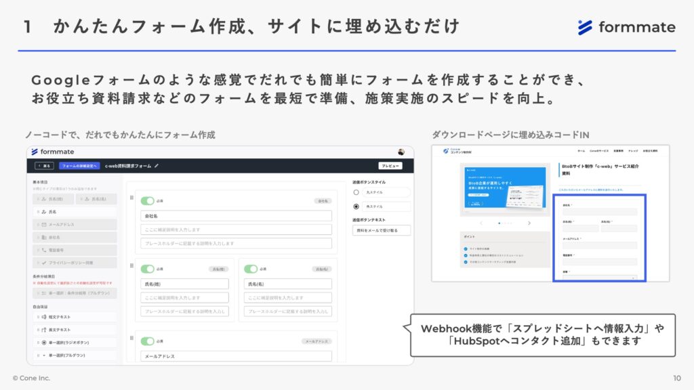Click the メールアドレス field in the embedded form

[x=600, y=245]
